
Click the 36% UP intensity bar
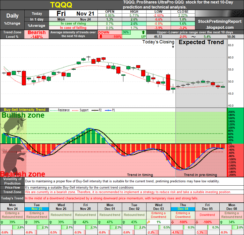click(x=126, y=32)
